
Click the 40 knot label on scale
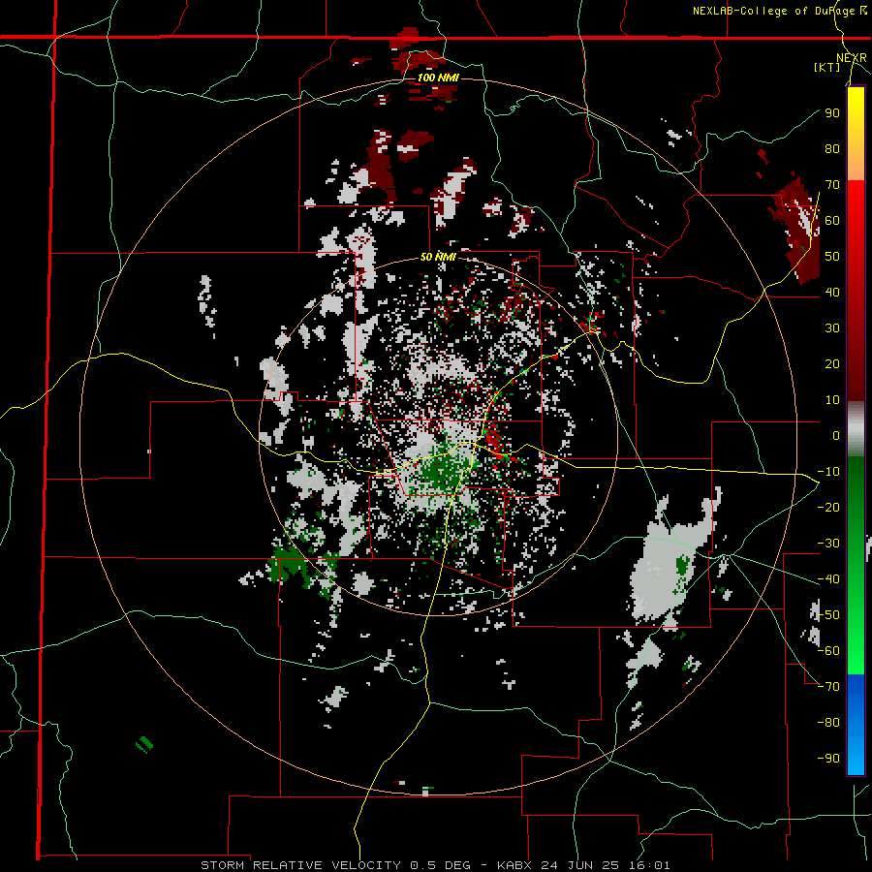coord(832,292)
